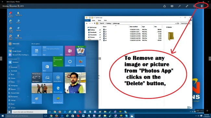Screen dimensions: 211x118
Task: Click Personal Folder in pictured Start menu
Action: tap(14, 93)
